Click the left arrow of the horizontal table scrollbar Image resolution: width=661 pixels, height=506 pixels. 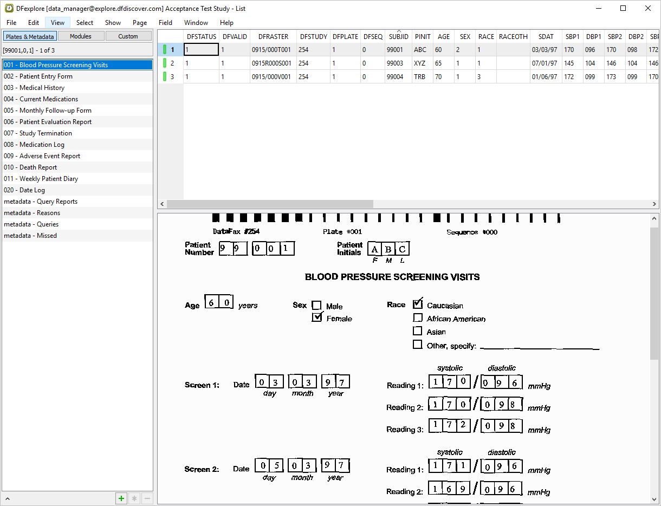point(161,204)
